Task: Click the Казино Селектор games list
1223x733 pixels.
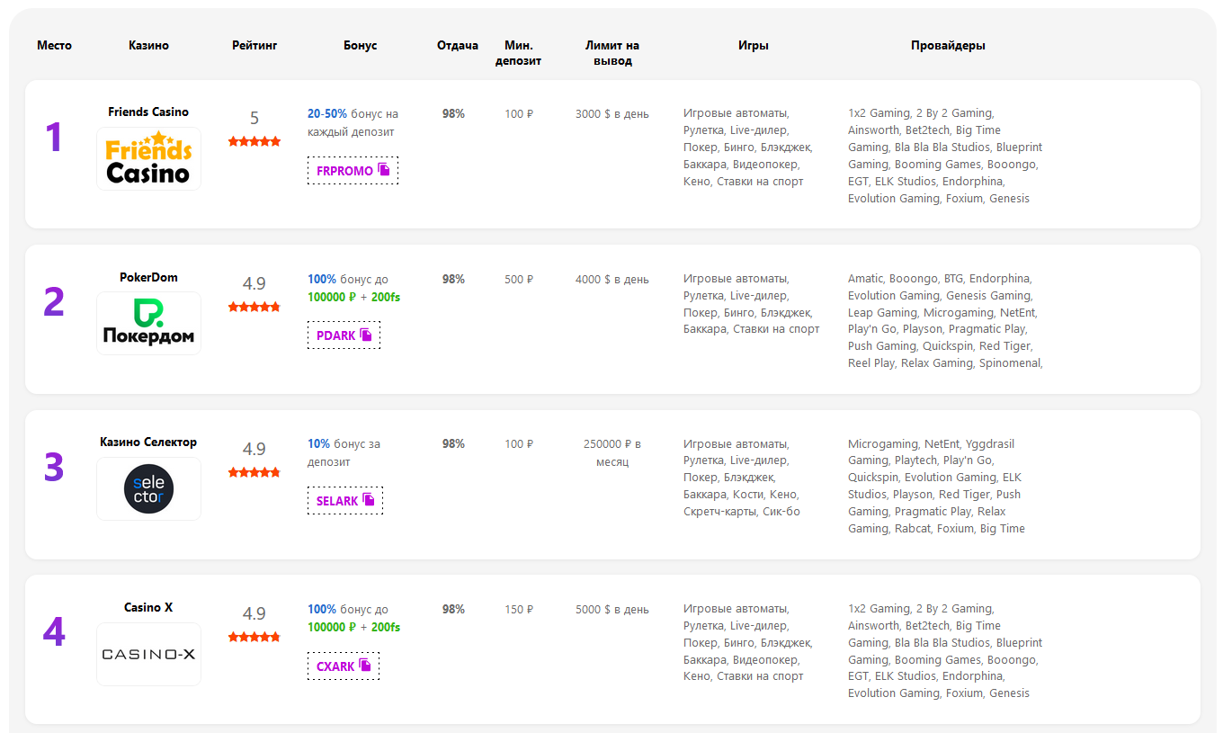Action: pos(742,478)
